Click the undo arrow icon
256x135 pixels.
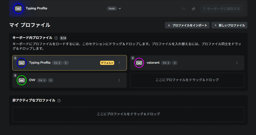tap(183, 9)
